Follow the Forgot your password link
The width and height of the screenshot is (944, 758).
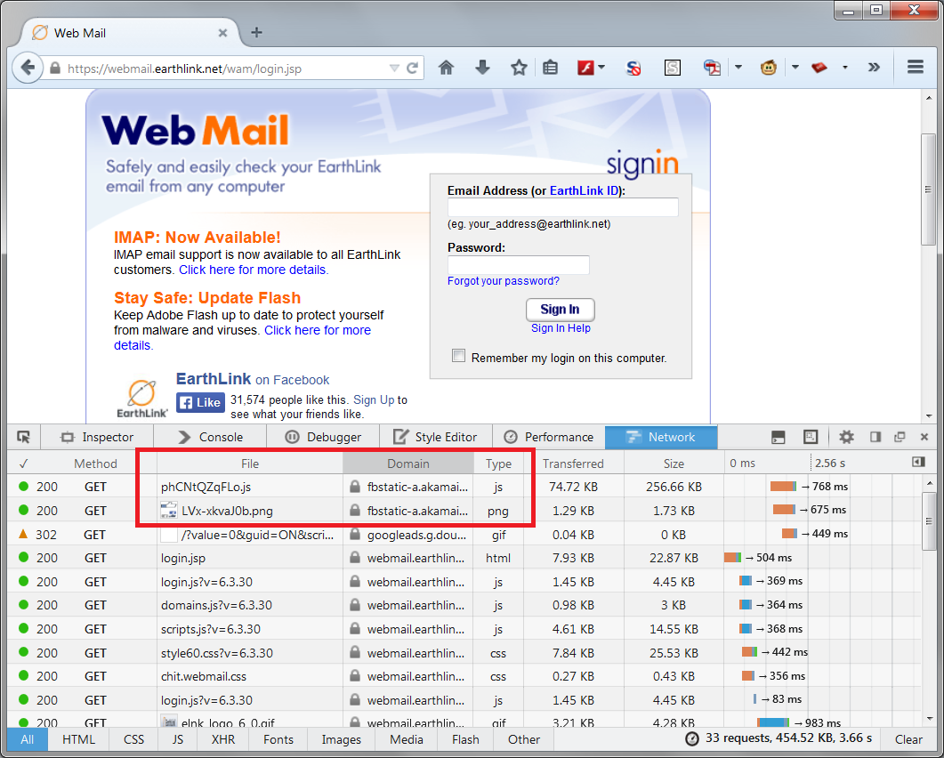[504, 281]
